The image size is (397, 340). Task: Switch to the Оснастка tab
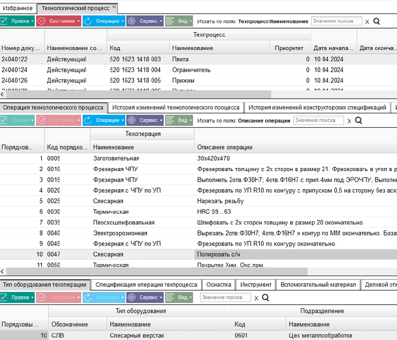[x=219, y=285]
